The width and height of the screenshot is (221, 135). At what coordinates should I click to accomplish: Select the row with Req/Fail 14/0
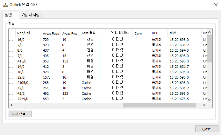coord(108,67)
